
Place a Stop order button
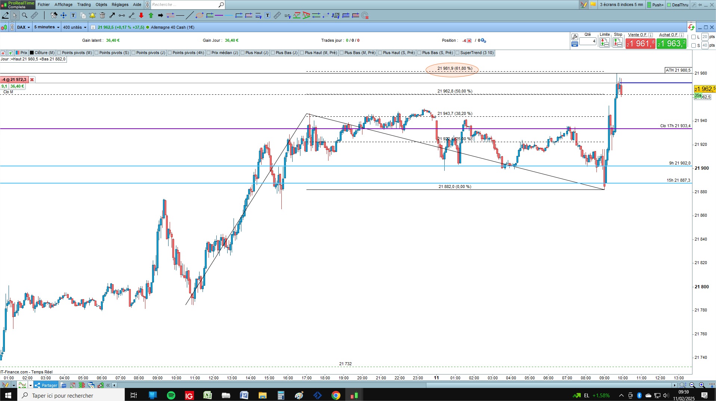click(618, 43)
